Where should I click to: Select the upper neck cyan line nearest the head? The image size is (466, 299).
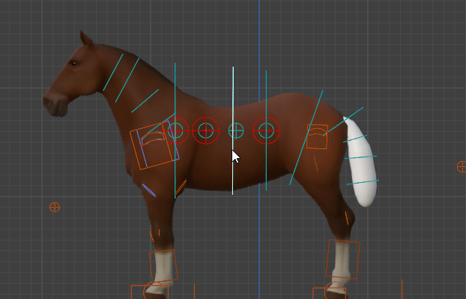113,72
